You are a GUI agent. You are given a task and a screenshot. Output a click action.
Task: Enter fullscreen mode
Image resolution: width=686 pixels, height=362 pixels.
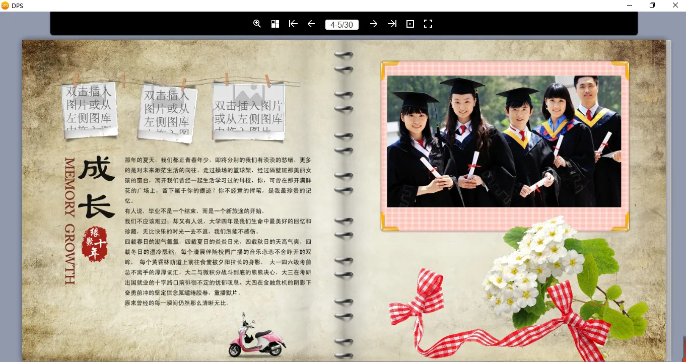coord(428,24)
